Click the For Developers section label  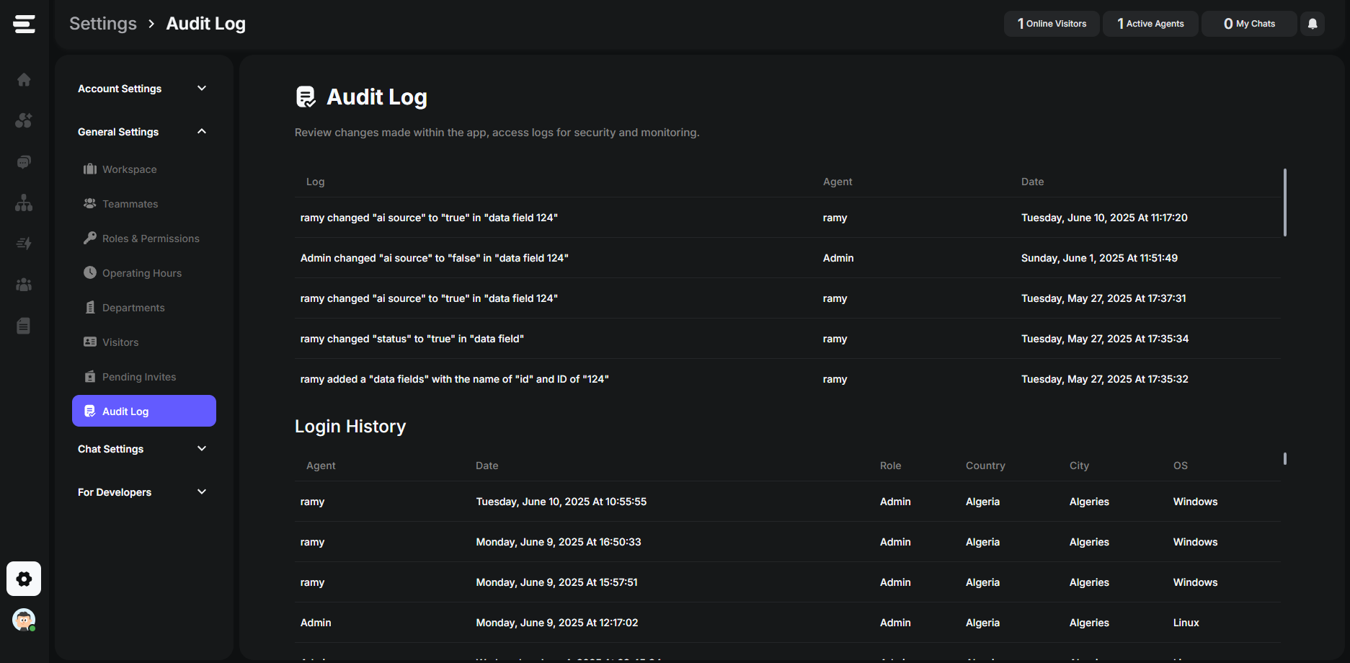[115, 492]
